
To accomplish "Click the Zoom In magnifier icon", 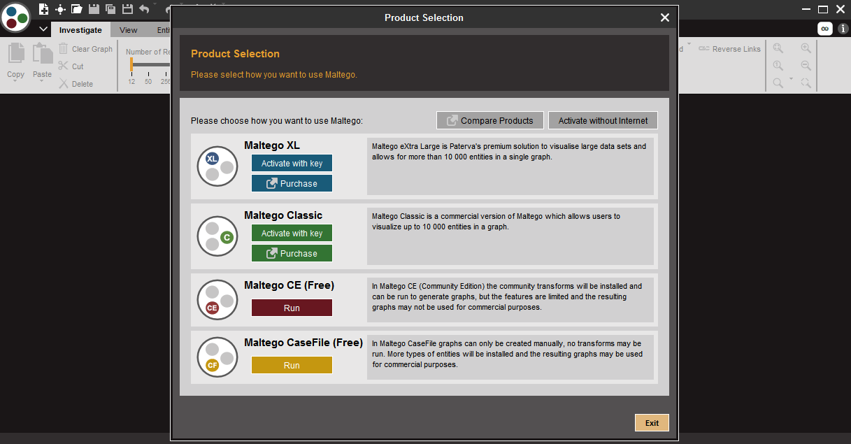I will (x=806, y=48).
